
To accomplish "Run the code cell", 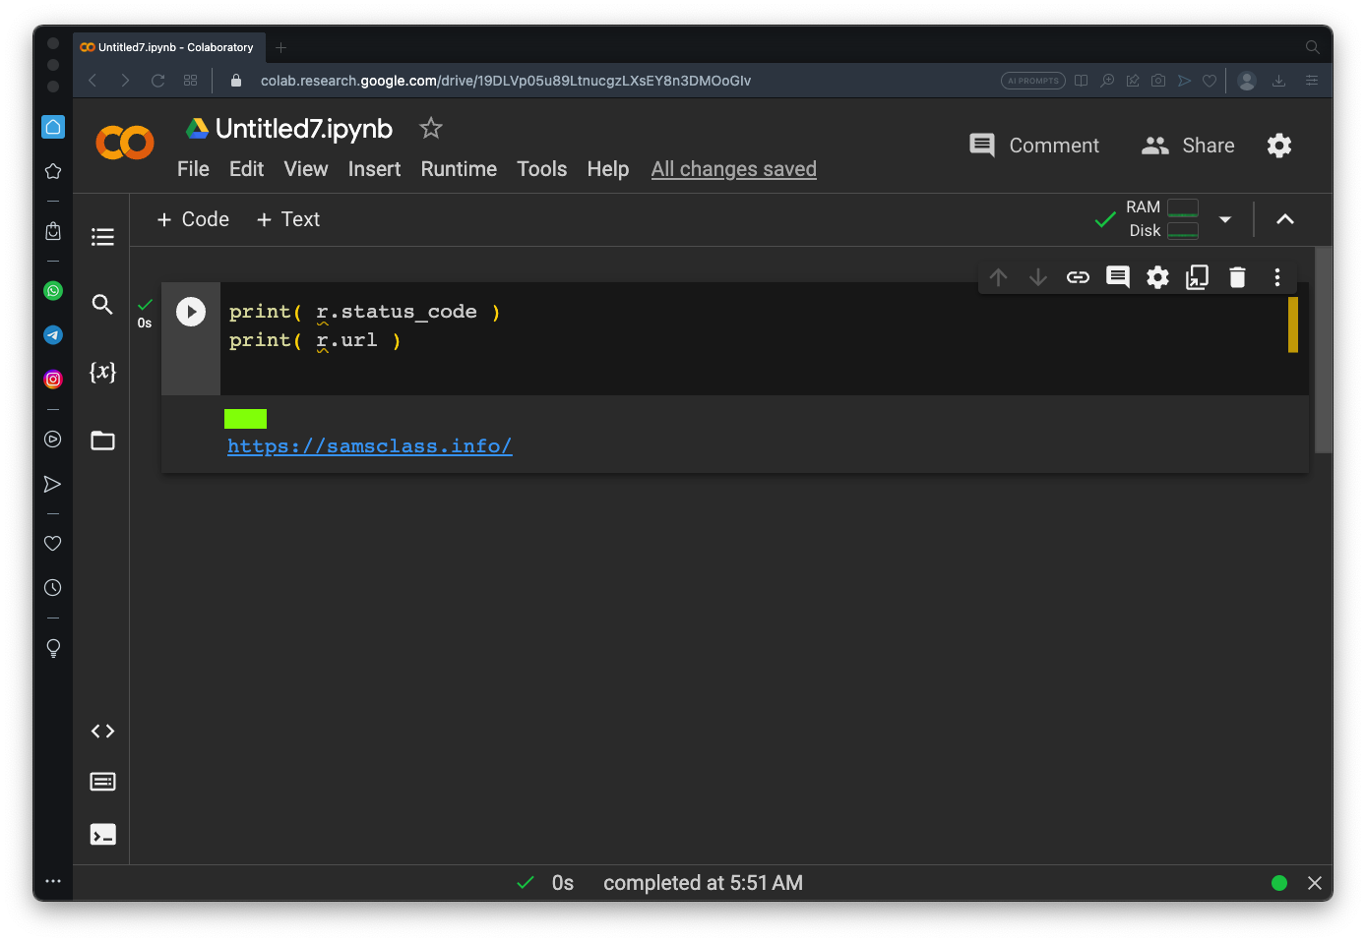I will (x=191, y=312).
